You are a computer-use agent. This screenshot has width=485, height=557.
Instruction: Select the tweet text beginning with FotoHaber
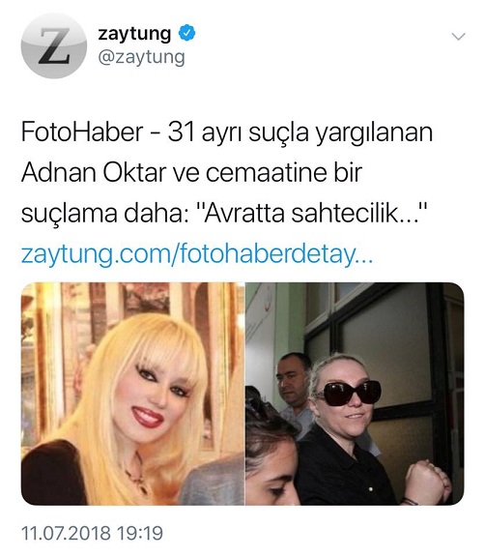[x=227, y=173]
